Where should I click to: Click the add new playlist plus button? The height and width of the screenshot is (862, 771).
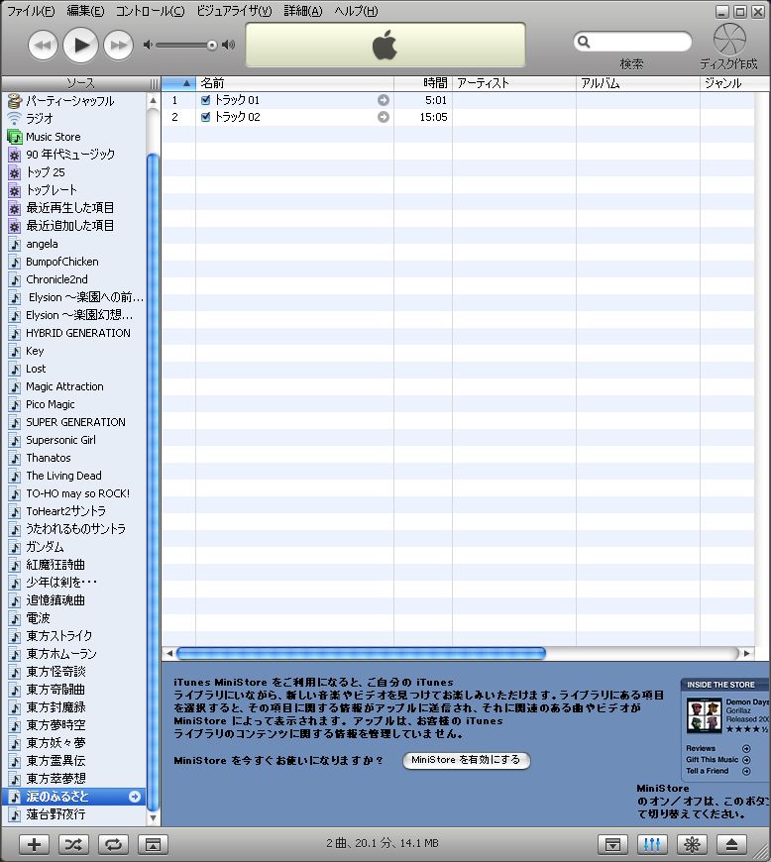(34, 844)
